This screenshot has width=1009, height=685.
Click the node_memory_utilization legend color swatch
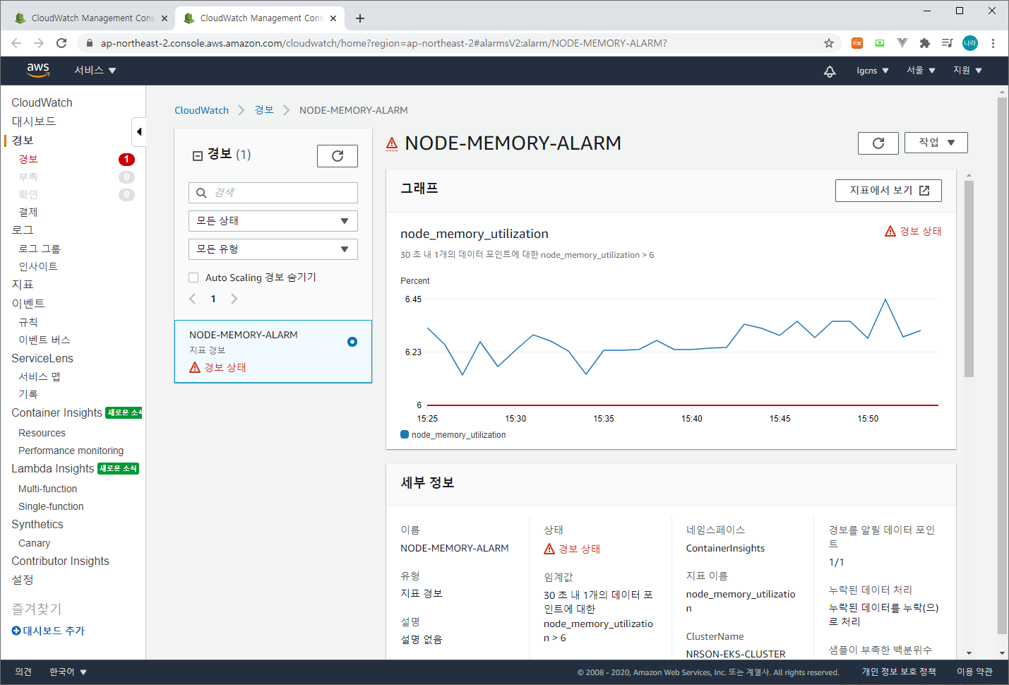click(405, 434)
